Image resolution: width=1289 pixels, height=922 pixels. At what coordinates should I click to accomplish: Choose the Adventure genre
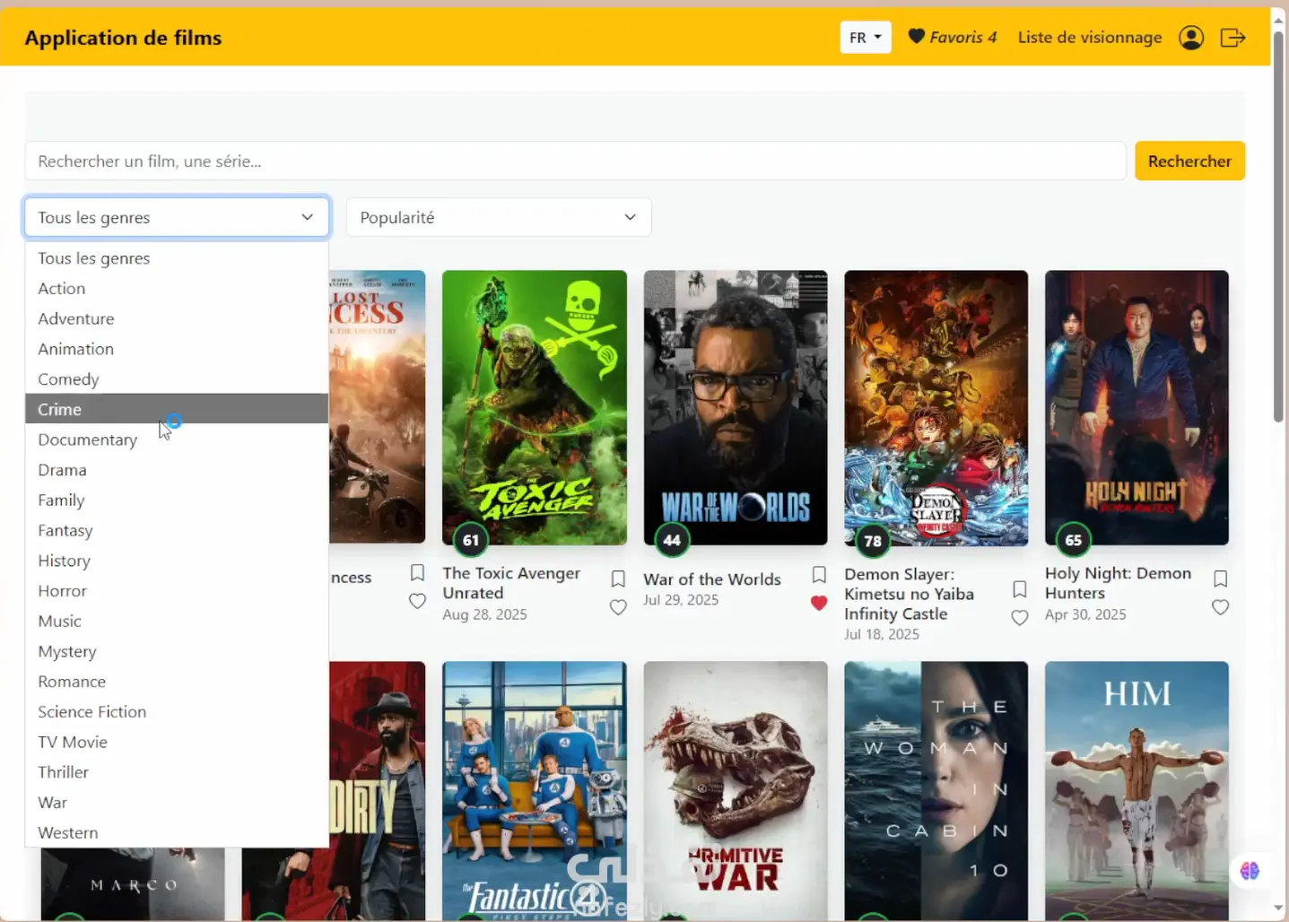[x=177, y=318]
